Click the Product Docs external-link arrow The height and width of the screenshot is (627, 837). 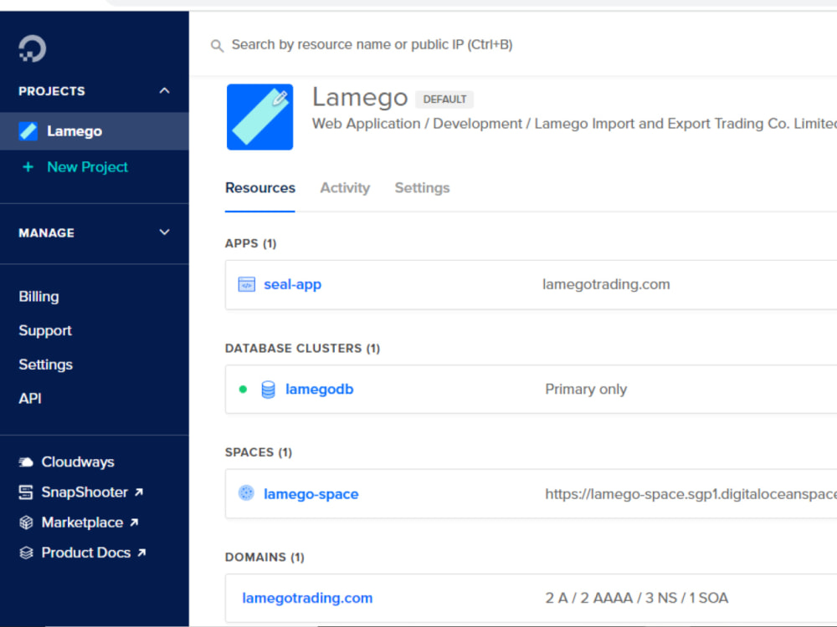(141, 553)
